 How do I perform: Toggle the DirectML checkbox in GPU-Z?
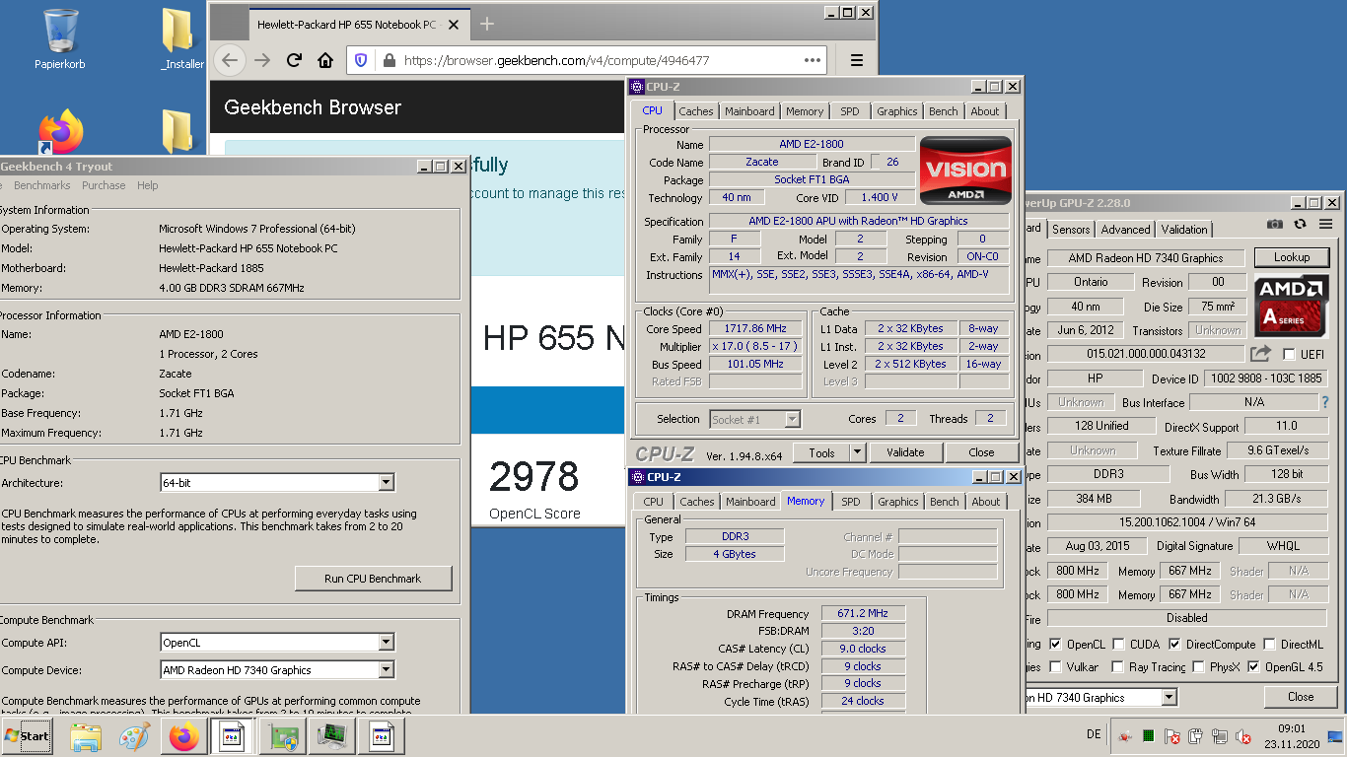pos(1270,645)
